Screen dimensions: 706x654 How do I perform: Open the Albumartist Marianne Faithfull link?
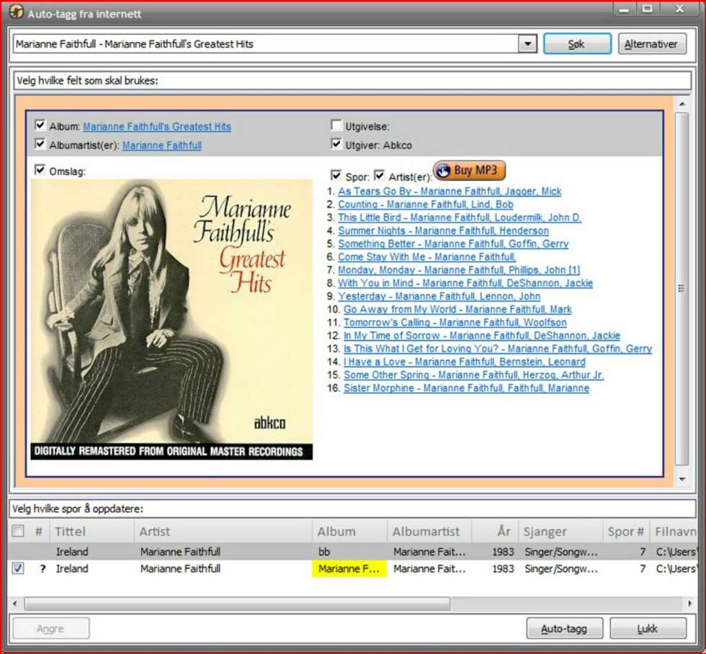click(161, 145)
